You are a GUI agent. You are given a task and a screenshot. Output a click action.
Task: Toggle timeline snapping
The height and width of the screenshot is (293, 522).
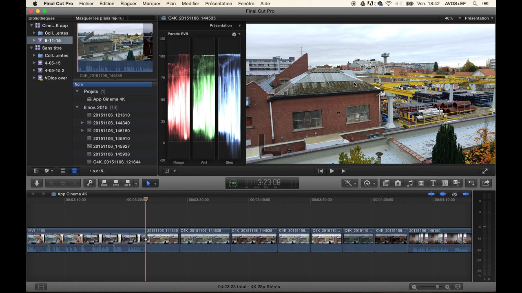pyautogui.click(x=466, y=194)
